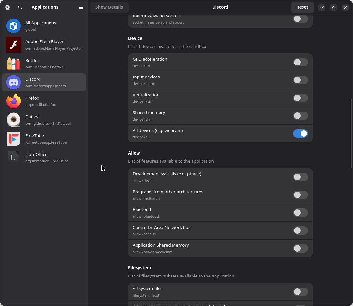353x306 pixels.
Task: Select the All Applications global entry
Action: pyautogui.click(x=44, y=26)
